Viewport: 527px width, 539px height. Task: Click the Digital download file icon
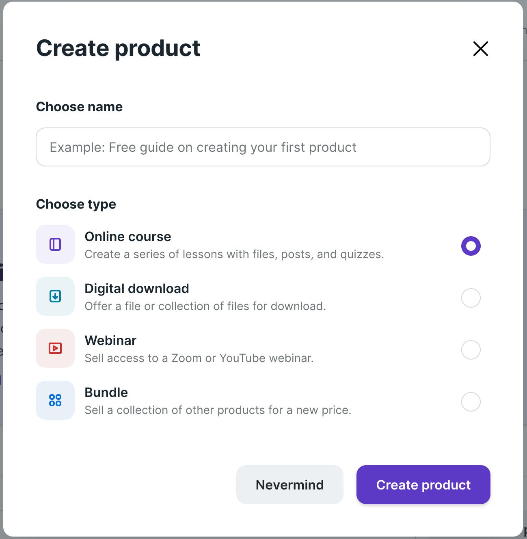click(x=55, y=296)
